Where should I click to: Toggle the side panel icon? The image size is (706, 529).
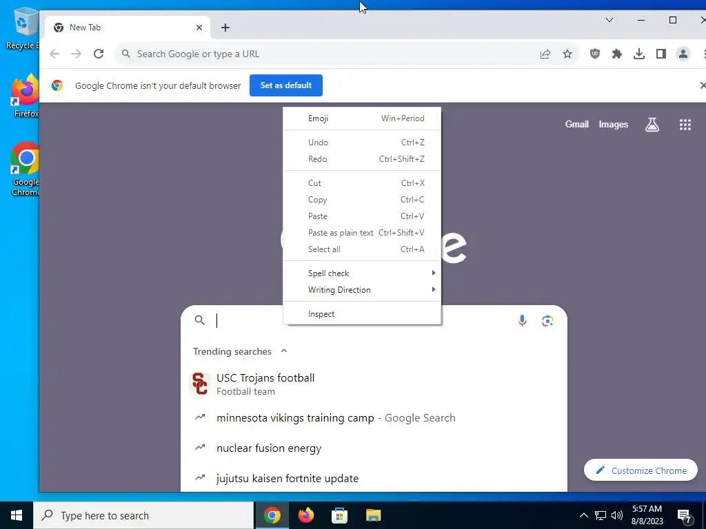coord(661,54)
